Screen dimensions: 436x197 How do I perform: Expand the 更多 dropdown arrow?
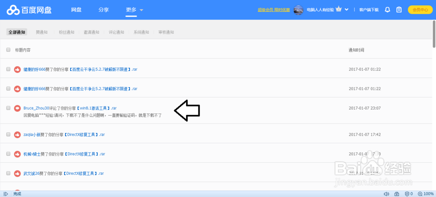(x=141, y=10)
